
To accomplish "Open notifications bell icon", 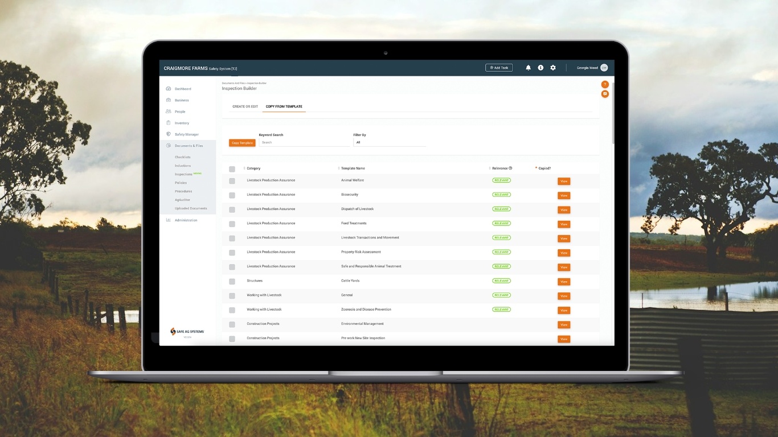I will [528, 68].
